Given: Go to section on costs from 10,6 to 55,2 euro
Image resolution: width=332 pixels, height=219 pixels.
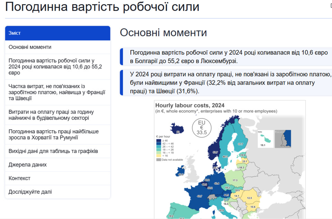Looking at the screenshot, I should tap(55, 67).
